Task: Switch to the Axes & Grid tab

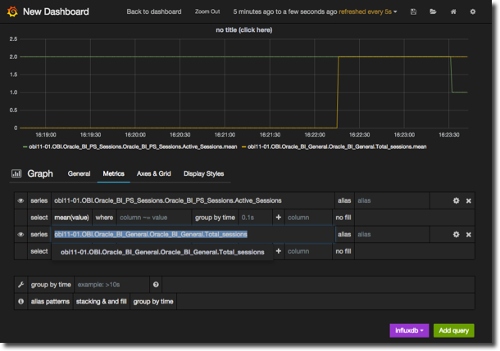Action: tap(153, 173)
